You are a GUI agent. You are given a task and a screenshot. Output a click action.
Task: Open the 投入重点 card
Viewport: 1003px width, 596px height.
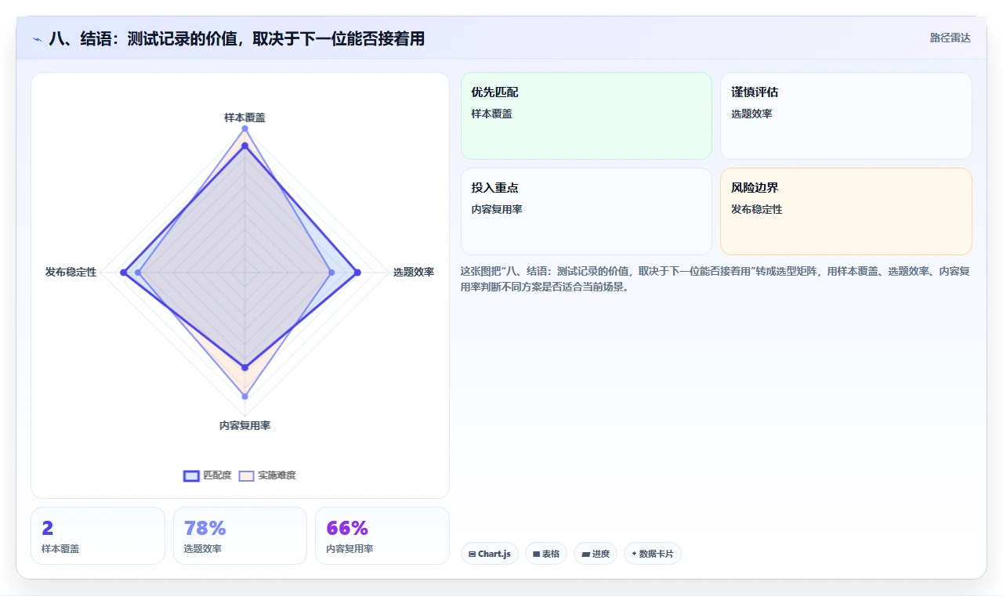[586, 211]
